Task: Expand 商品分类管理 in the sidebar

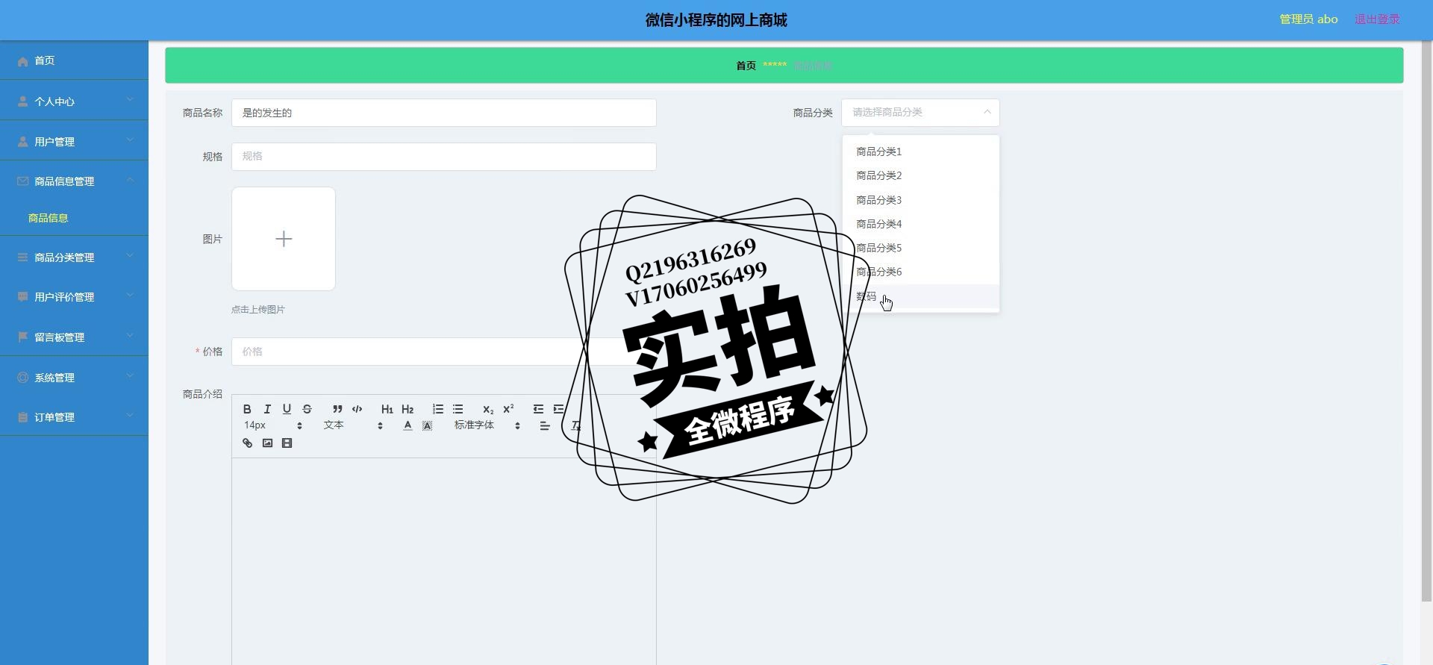Action: [x=74, y=257]
